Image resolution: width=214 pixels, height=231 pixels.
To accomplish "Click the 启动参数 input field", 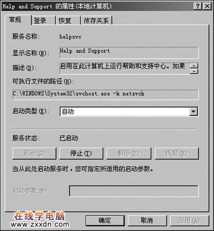I will pos(134,191).
